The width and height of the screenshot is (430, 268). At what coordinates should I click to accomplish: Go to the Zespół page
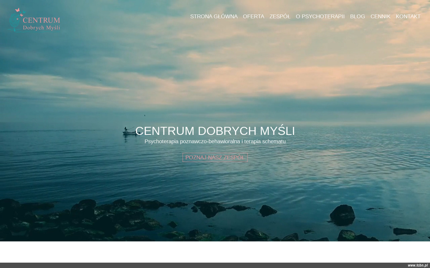click(280, 16)
